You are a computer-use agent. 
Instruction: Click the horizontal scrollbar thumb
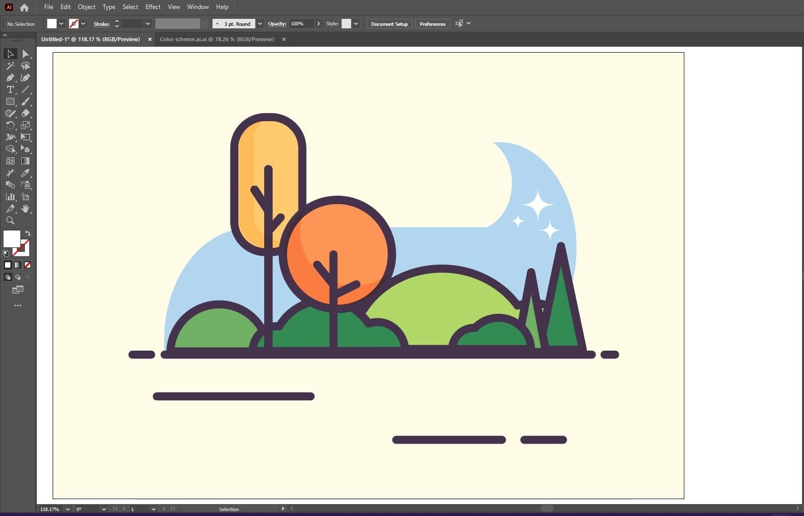tap(547, 509)
